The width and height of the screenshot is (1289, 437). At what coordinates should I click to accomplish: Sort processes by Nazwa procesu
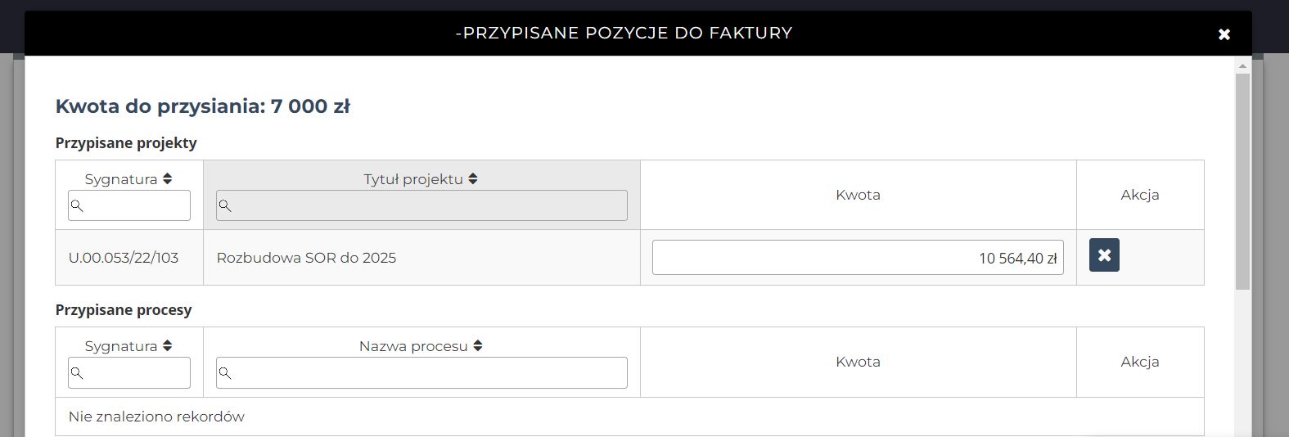point(478,346)
